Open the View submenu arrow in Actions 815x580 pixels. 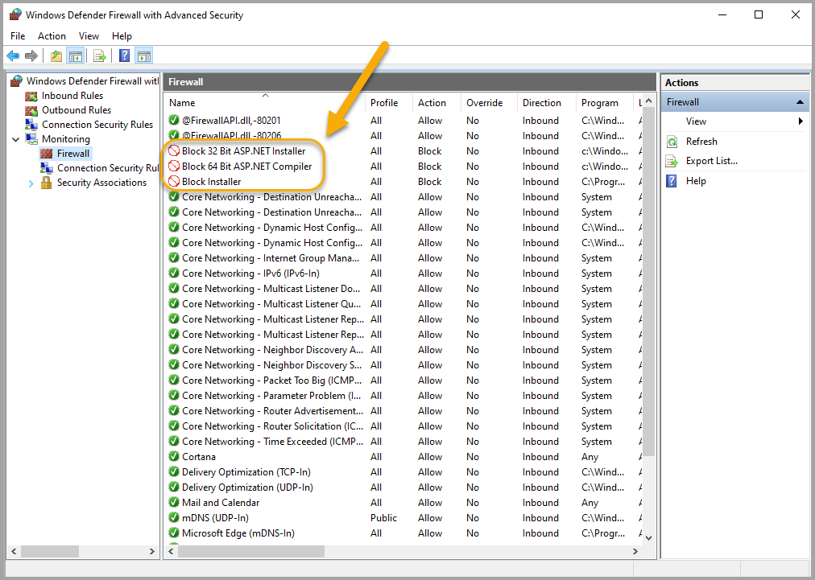coord(801,121)
